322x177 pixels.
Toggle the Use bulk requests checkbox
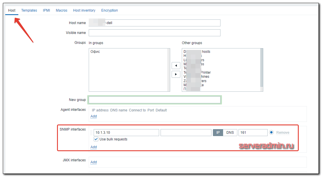[x=96, y=139]
